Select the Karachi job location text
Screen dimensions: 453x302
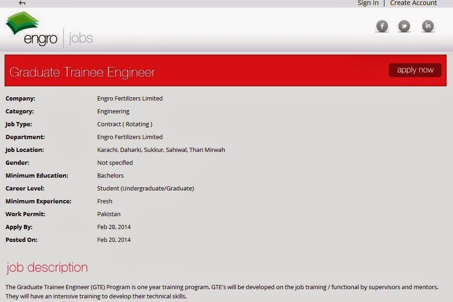(108, 150)
